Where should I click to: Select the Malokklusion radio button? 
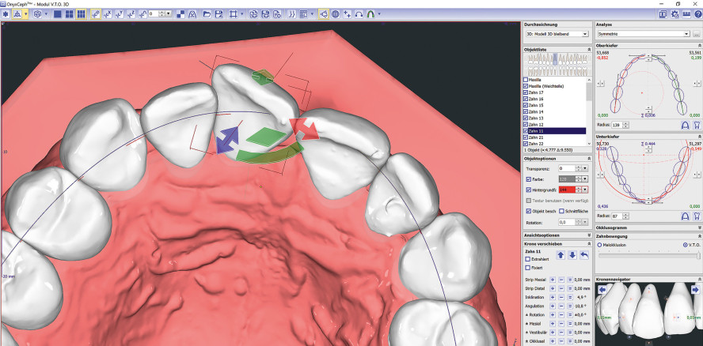tap(600, 245)
